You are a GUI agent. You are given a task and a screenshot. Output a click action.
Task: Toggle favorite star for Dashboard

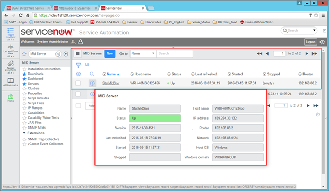click(x=24, y=79)
